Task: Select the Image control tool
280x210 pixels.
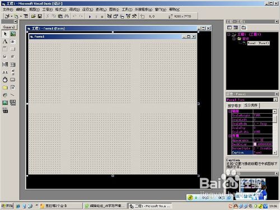Action: coord(5,102)
